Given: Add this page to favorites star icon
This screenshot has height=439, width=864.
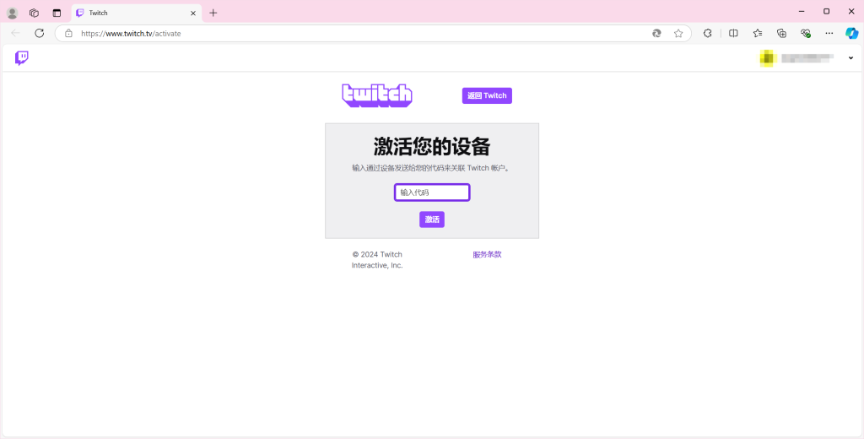Looking at the screenshot, I should point(678,33).
